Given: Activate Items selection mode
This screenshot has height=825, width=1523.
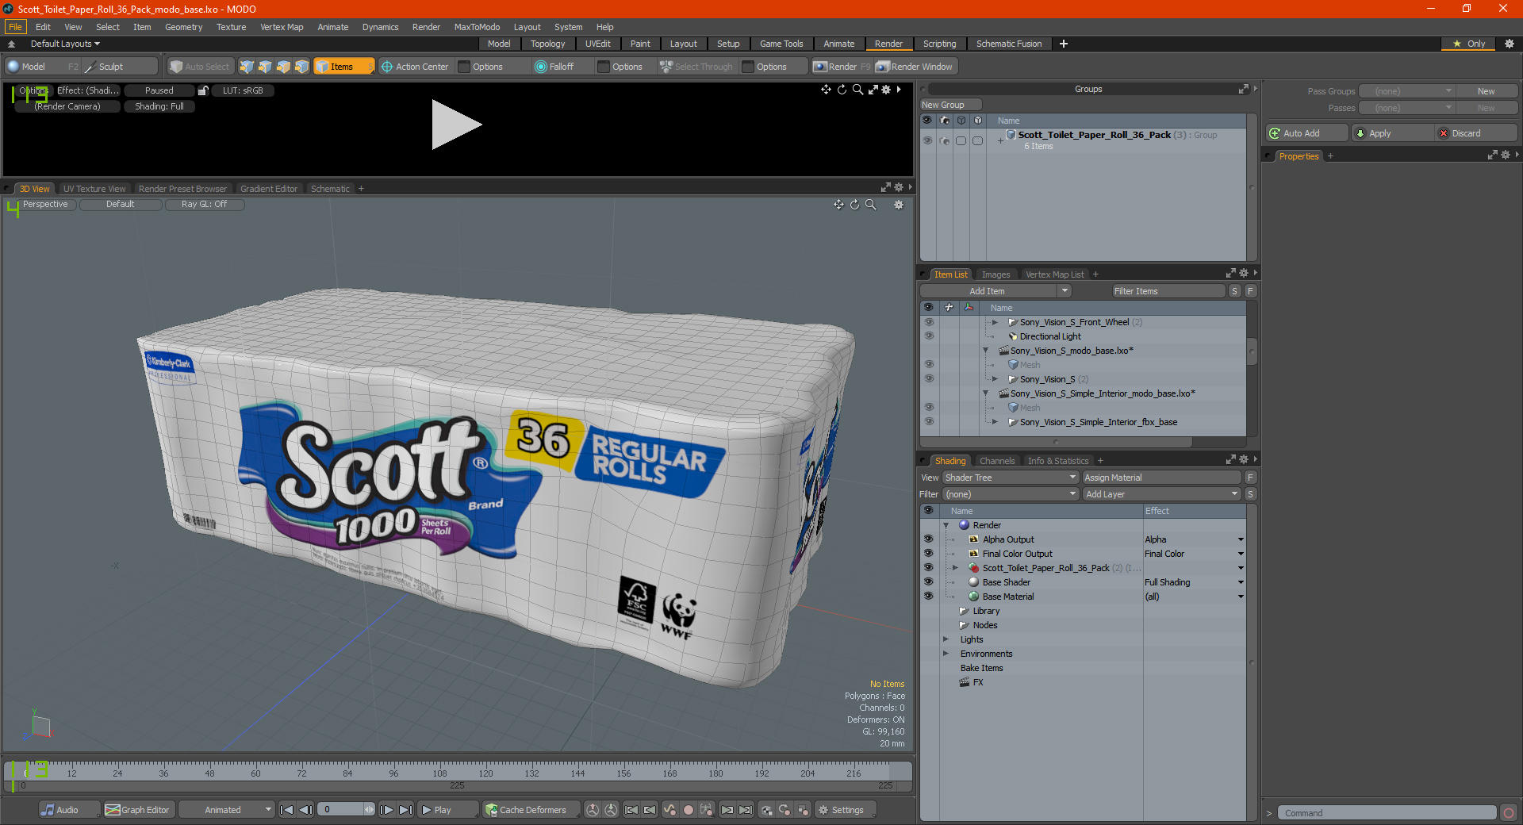Looking at the screenshot, I should [x=343, y=67].
